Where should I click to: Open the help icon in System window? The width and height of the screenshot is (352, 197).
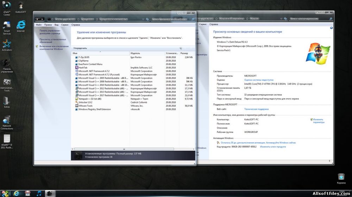(x=331, y=28)
